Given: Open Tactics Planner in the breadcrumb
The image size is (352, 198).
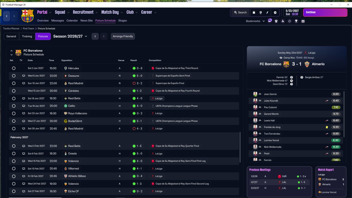Looking at the screenshot, I should pyautogui.click(x=11, y=29).
